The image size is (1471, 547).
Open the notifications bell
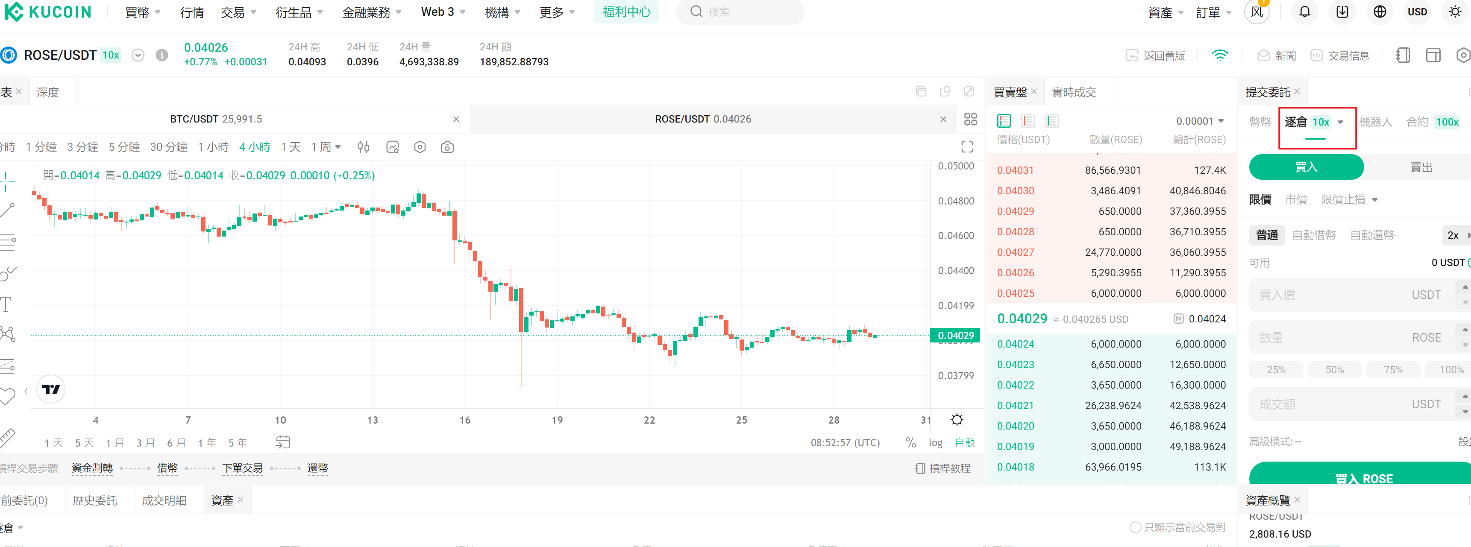point(1304,12)
